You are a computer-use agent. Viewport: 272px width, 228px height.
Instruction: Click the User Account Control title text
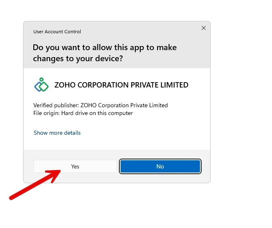[x=57, y=32]
